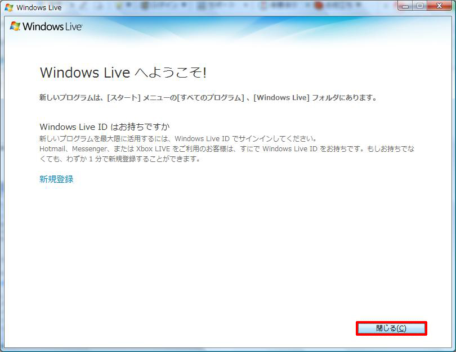Click the 'Windows Live ID はお持ちですか' subheading

pos(104,127)
